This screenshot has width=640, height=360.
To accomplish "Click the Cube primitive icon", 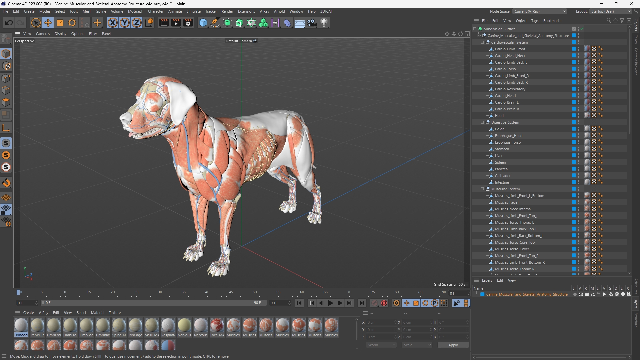I will [203, 23].
